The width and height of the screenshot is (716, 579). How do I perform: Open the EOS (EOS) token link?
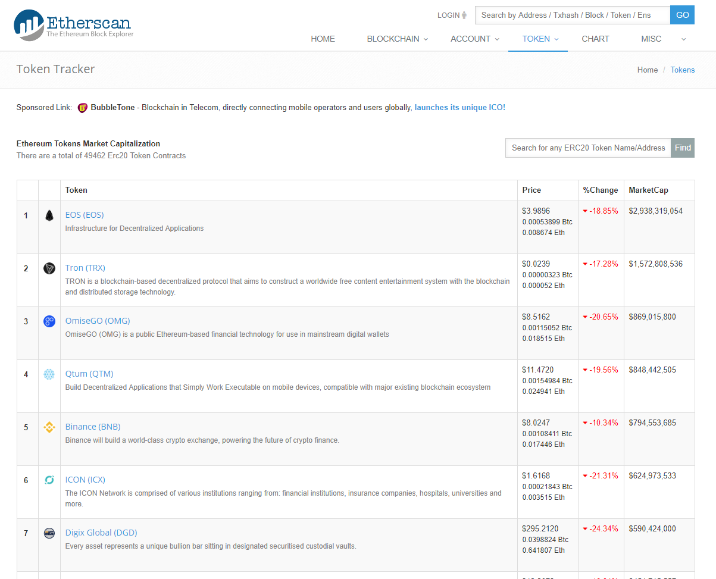tap(85, 215)
